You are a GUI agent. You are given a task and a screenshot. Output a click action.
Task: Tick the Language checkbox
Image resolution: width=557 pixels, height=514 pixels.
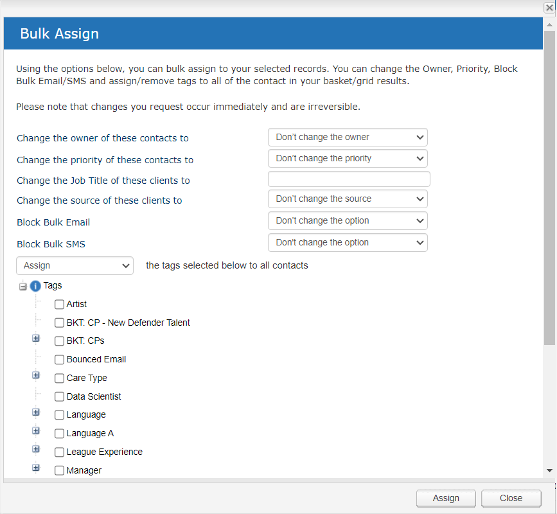(59, 415)
